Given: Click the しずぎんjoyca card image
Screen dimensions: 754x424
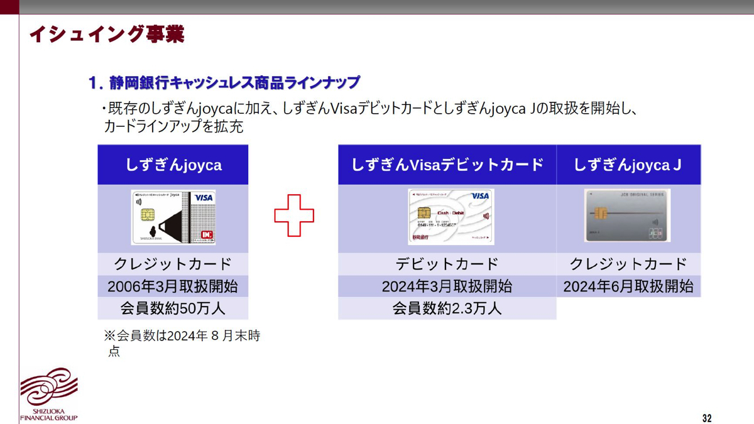Looking at the screenshot, I should [173, 217].
